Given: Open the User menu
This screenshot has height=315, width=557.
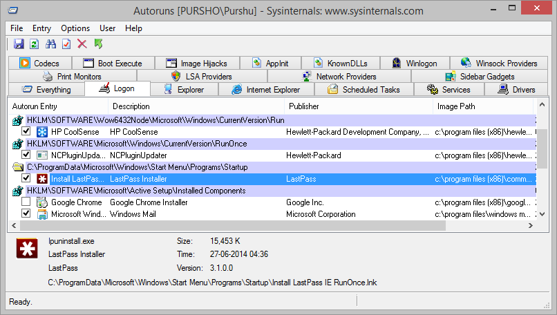Looking at the screenshot, I should point(107,28).
